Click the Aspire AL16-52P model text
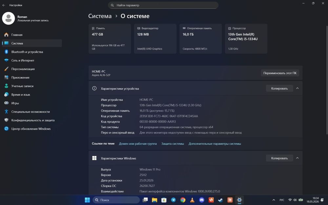 (101, 75)
